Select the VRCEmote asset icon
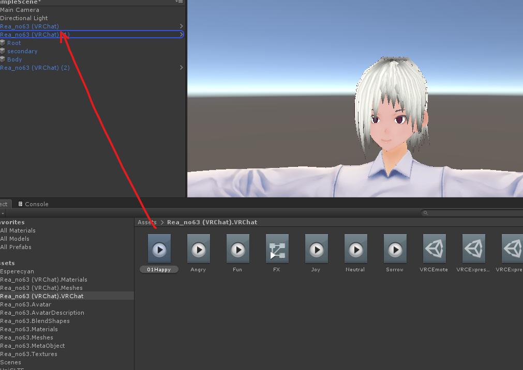Screen dimensions: 523x370 tap(435, 249)
